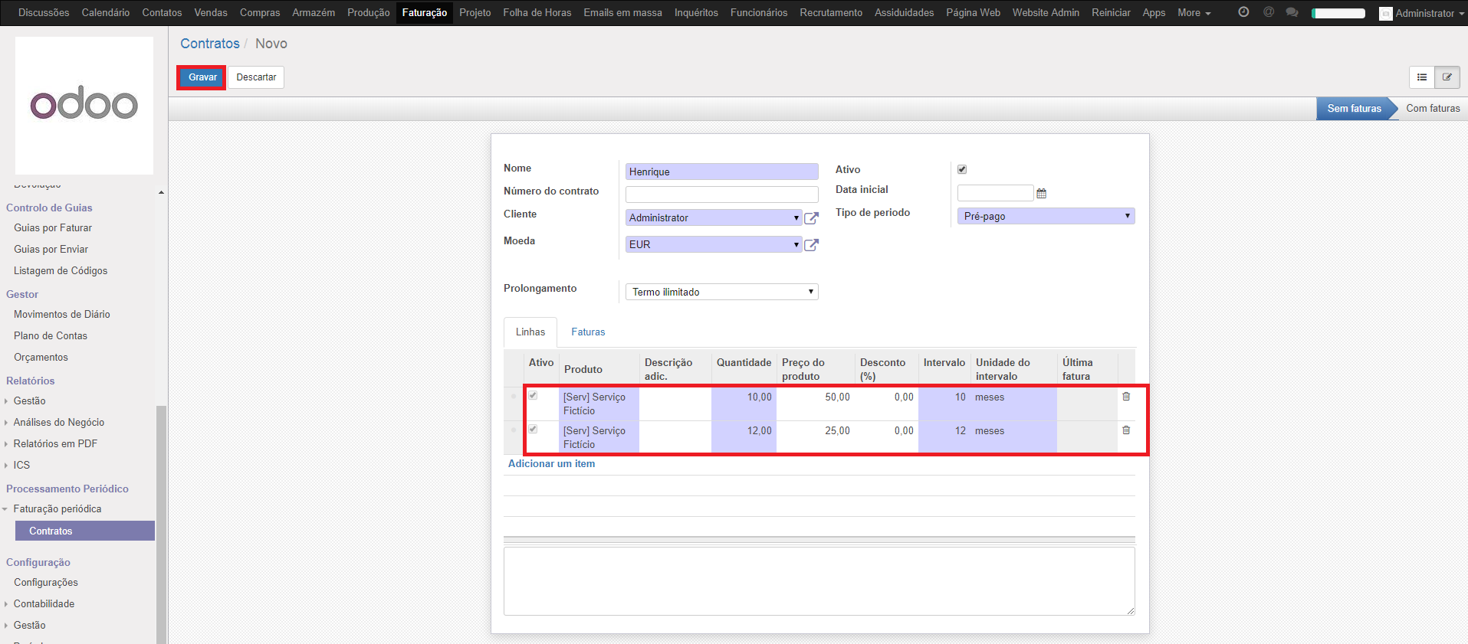Screen dimensions: 1468x644
Task: Open the Vendas menu
Action: click(211, 13)
